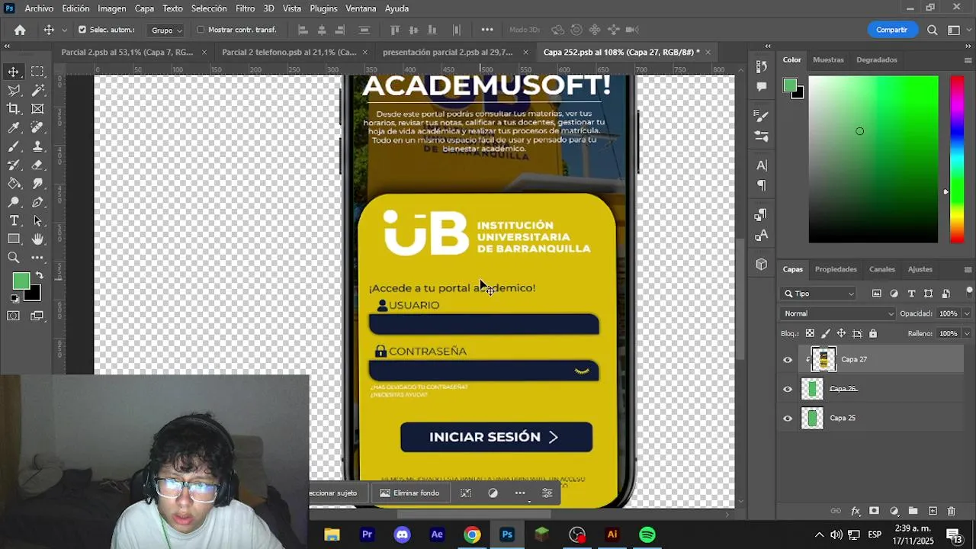Open the Layers panel options menu
The width and height of the screenshot is (976, 549).
(x=968, y=269)
